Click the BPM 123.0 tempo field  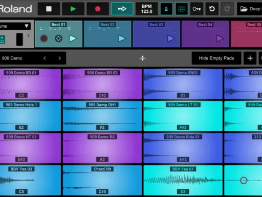tap(146, 9)
